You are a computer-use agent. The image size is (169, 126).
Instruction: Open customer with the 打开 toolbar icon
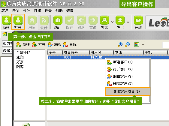[x=18, y=22]
